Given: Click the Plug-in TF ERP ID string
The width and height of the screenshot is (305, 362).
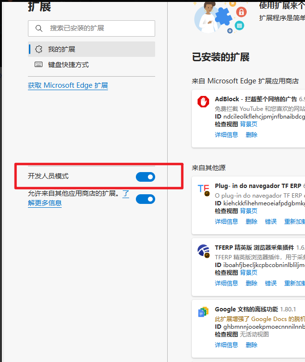Looking at the screenshot, I should point(264,203).
